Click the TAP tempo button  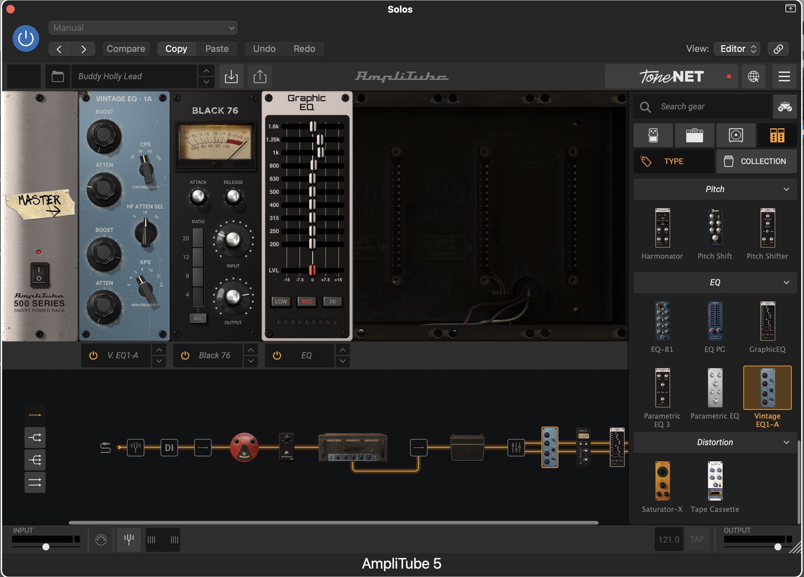click(697, 539)
